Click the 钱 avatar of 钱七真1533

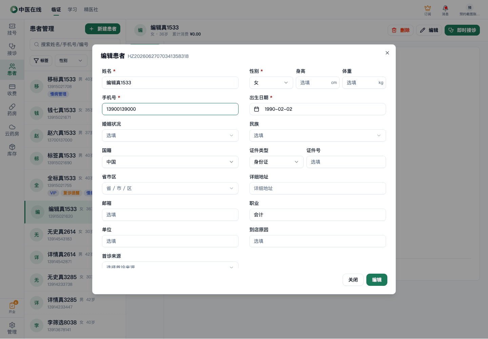pyautogui.click(x=37, y=113)
